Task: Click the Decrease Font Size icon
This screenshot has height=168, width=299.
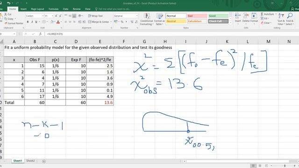Action: coord(60,16)
